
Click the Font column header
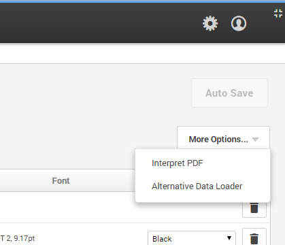pos(61,181)
